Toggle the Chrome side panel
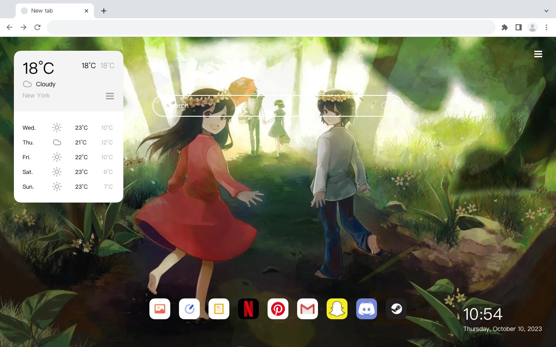Image resolution: width=556 pixels, height=347 pixels. [518, 27]
